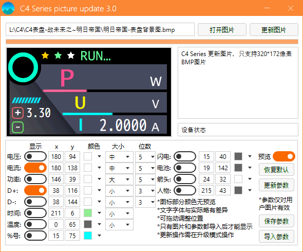Click the teal ring icon in preview
The width and height of the screenshot is (303, 252).
coord(23,67)
